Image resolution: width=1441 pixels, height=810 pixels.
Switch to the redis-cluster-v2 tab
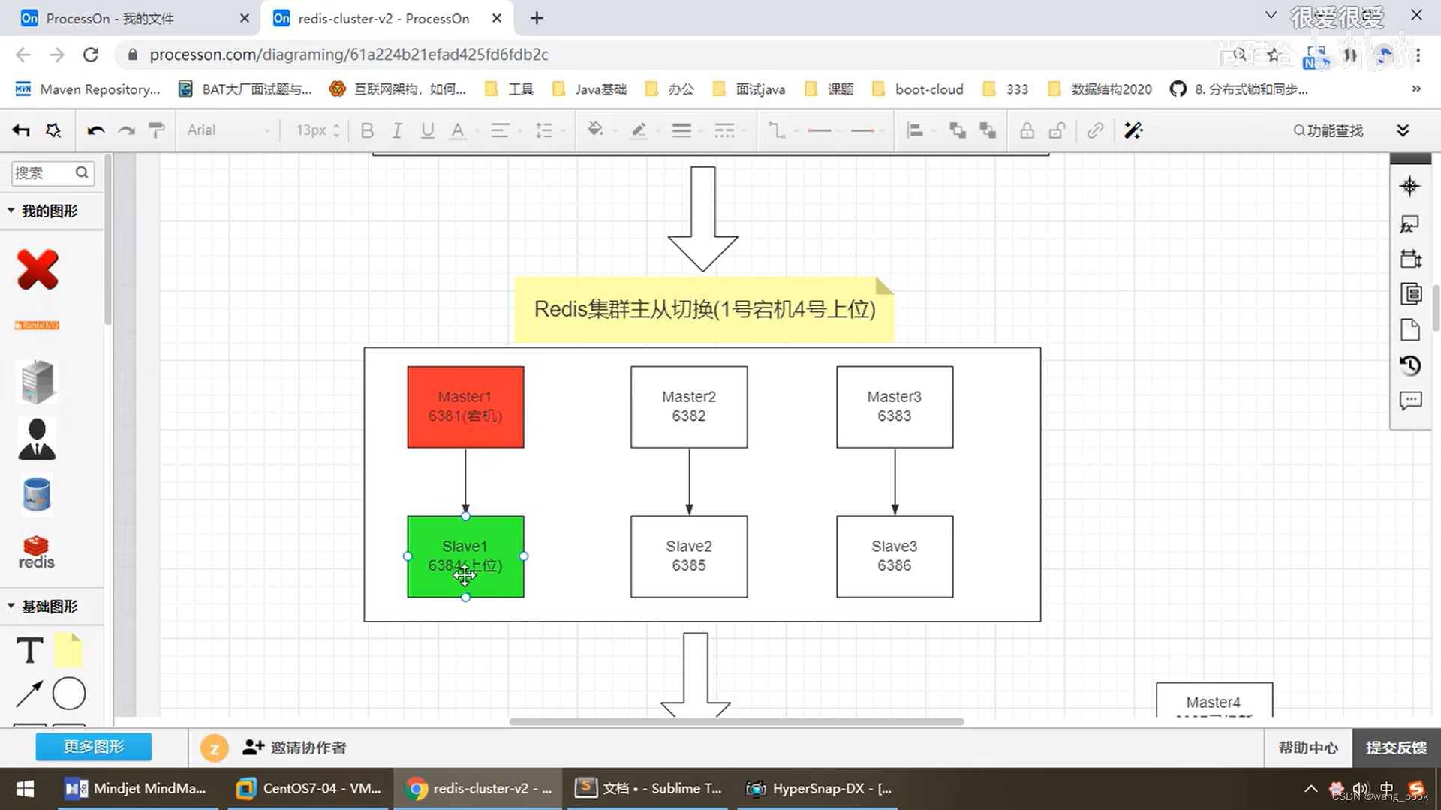(x=375, y=18)
